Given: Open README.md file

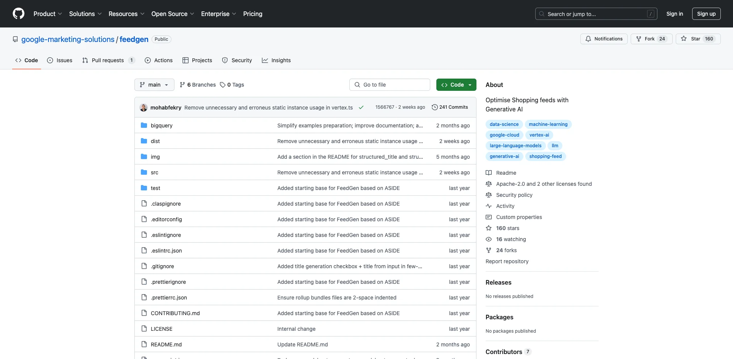Looking at the screenshot, I should [166, 345].
